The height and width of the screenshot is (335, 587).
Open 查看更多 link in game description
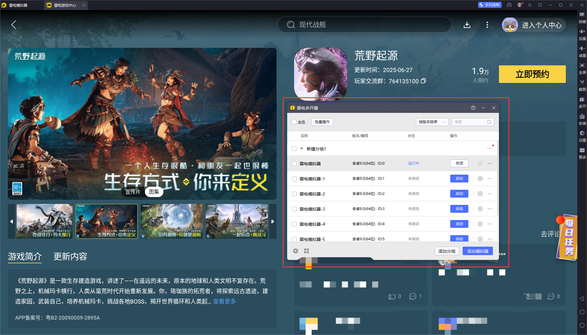point(225,301)
